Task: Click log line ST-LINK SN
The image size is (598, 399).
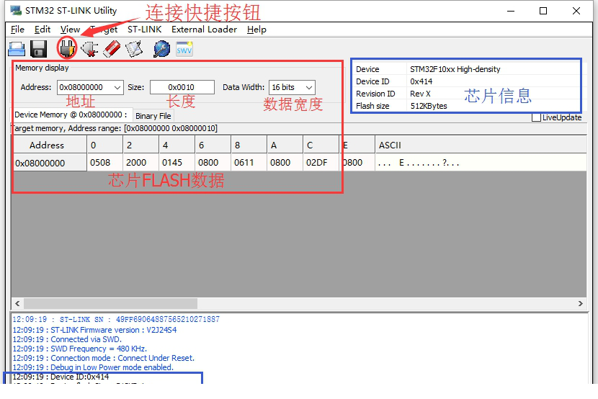Action: coord(116,319)
